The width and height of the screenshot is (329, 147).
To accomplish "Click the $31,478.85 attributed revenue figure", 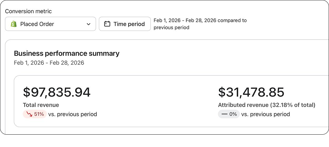I will [x=251, y=92].
